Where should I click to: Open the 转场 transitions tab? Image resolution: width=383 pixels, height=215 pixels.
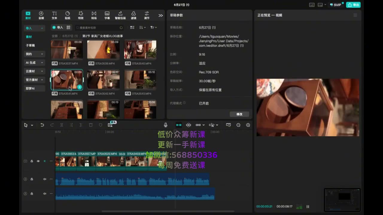pos(94,15)
